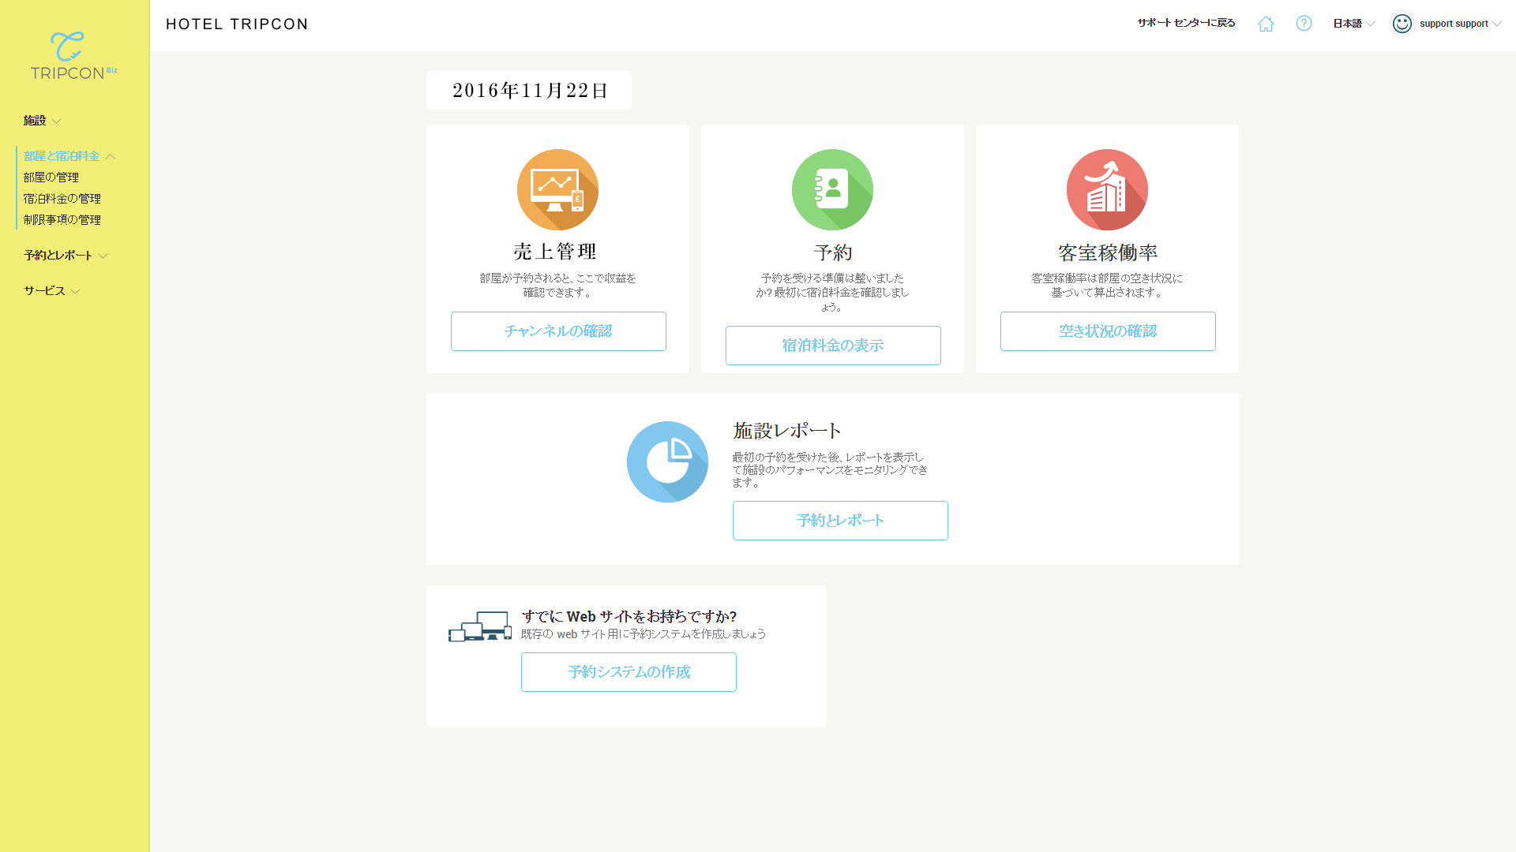This screenshot has height=852, width=1516.
Task: Click the チャンネルの確認 button
Action: click(x=558, y=331)
